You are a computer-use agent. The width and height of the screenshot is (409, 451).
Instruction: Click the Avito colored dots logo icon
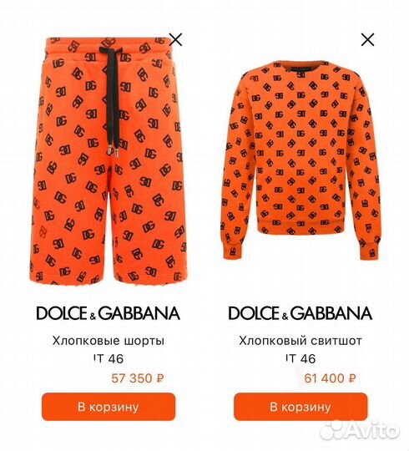pyautogui.click(x=332, y=430)
